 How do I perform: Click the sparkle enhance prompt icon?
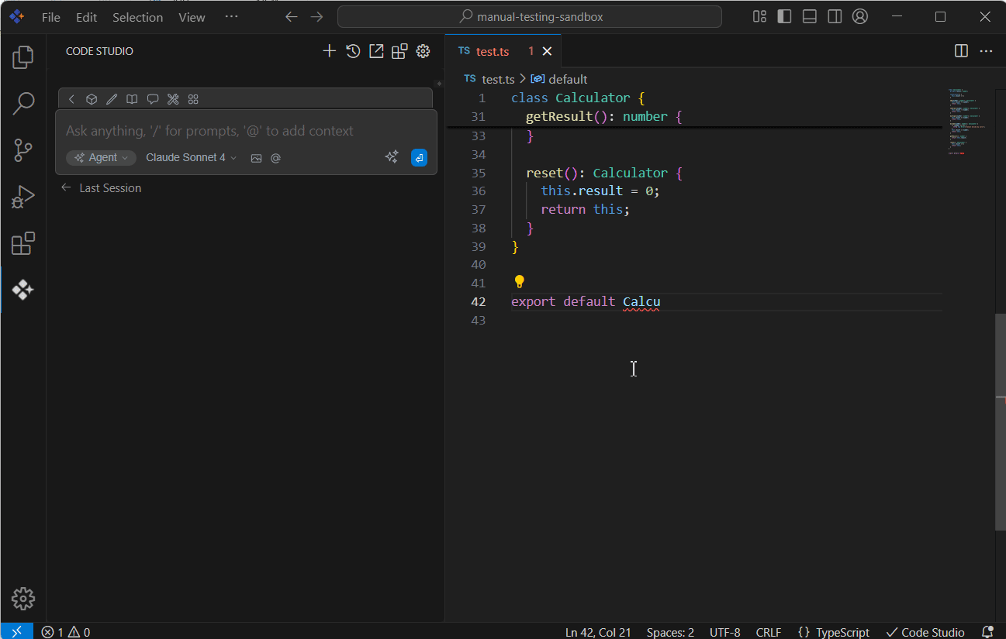[x=392, y=157]
